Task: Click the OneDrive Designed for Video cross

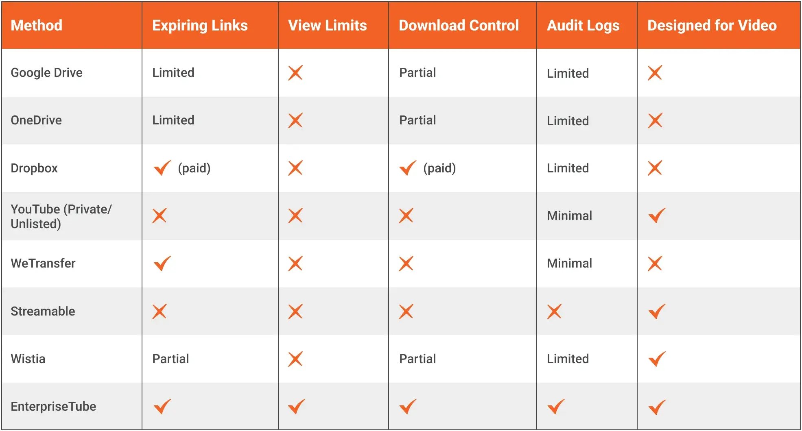Action: point(655,120)
